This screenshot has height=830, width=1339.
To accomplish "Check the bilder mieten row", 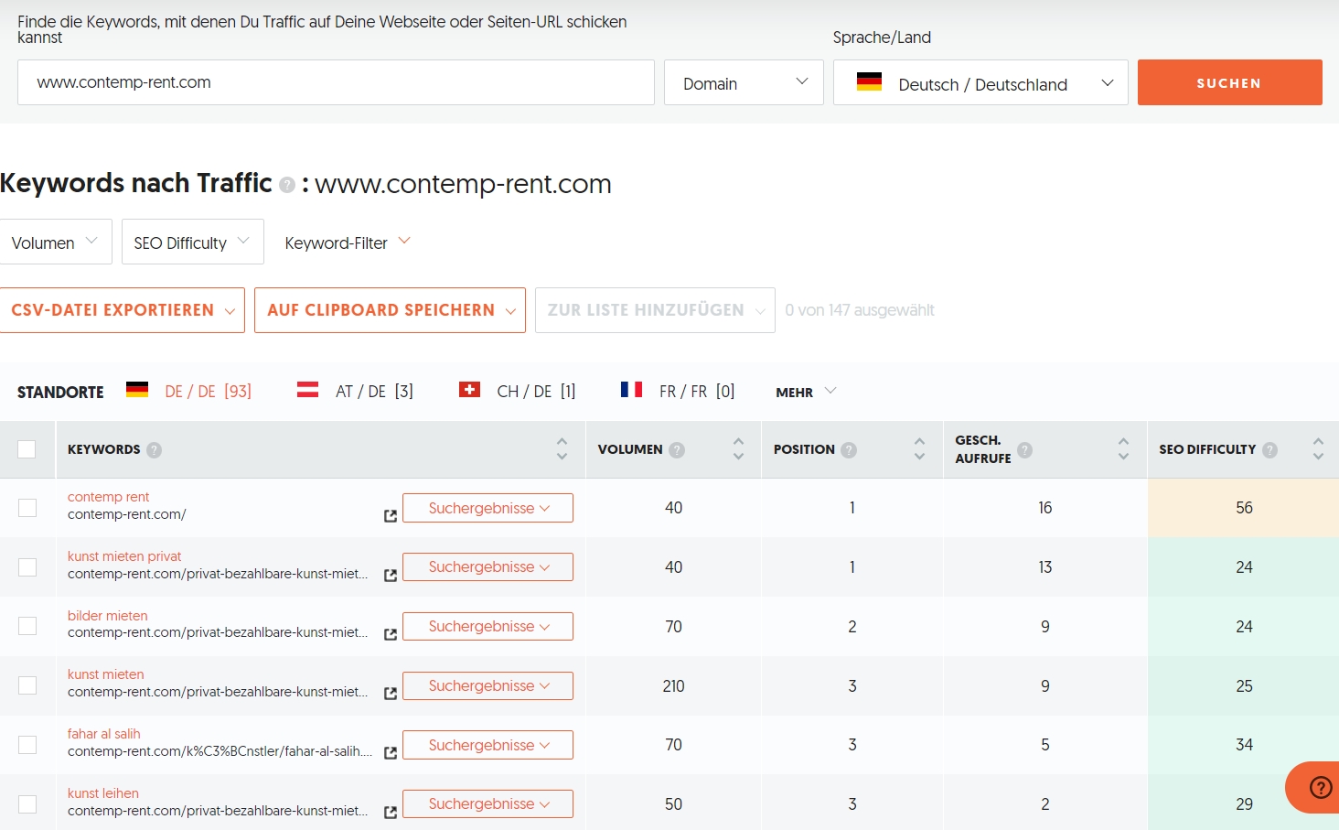I will point(27,626).
